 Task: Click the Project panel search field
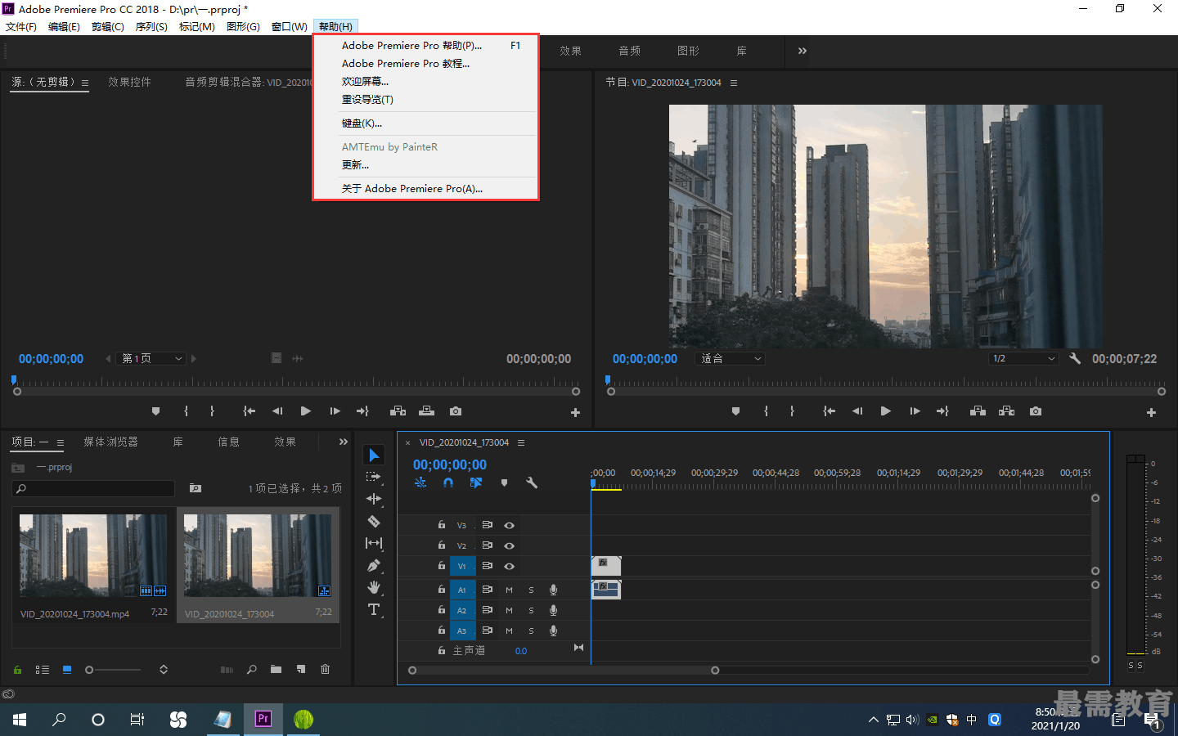tap(93, 488)
